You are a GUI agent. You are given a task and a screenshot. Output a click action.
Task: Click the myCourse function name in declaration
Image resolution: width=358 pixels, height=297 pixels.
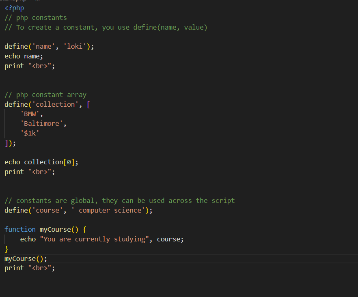55,230
